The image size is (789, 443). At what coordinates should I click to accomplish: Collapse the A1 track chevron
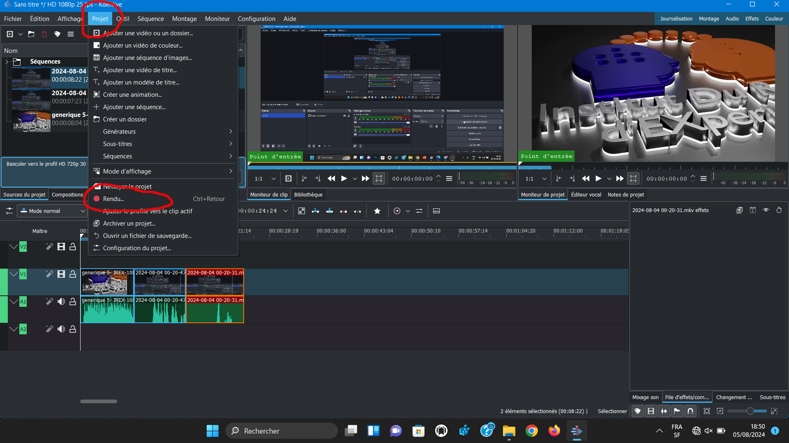tap(14, 301)
